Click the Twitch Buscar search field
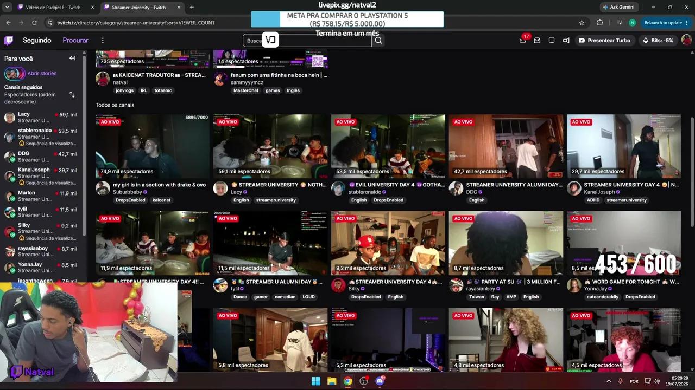The width and height of the screenshot is (695, 390). (x=307, y=40)
